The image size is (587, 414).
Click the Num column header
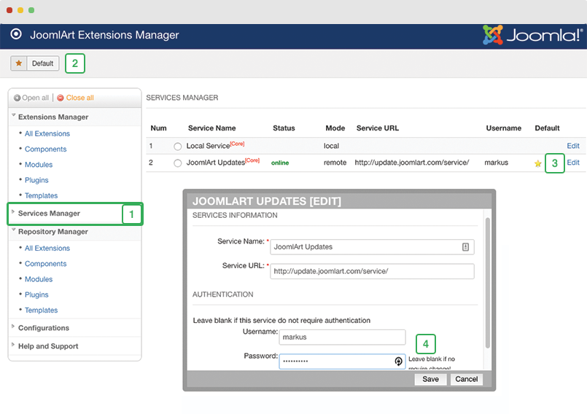(158, 128)
